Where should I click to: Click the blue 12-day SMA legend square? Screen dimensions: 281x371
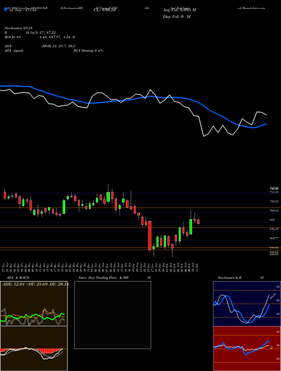(x=6, y=9)
